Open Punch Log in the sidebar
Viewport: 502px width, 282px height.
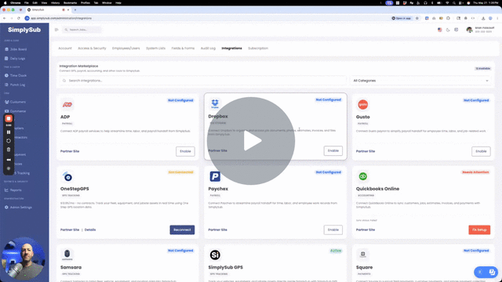[x=15, y=85]
